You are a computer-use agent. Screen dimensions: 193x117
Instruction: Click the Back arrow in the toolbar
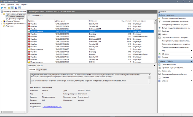coord(2,8)
